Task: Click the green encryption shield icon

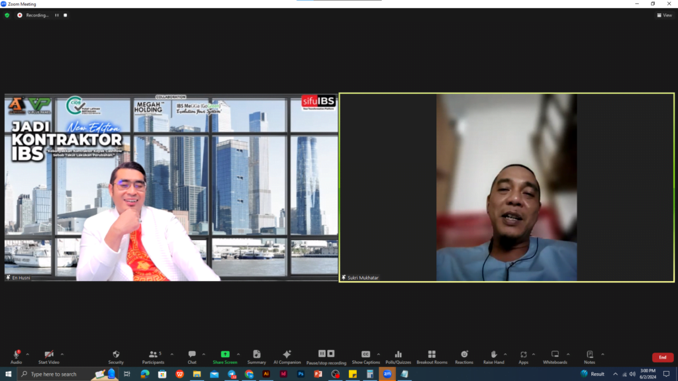Action: click(7, 15)
